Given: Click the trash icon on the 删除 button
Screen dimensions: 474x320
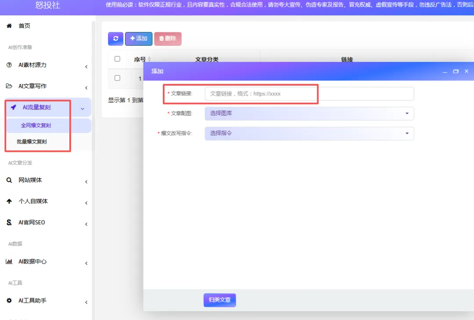Looking at the screenshot, I should (161, 39).
